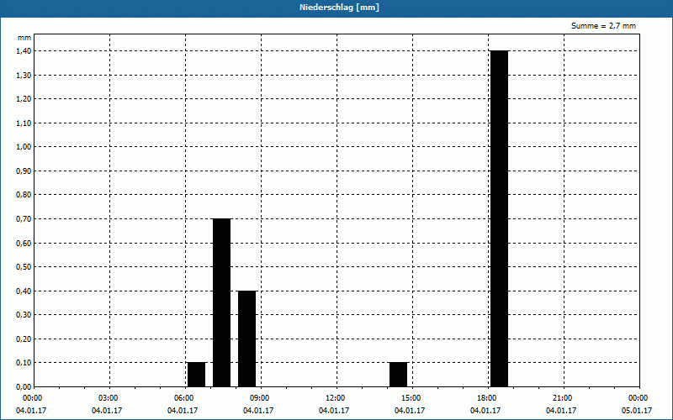
Task: Select the 18:00 time axis label
Action: tap(487, 398)
